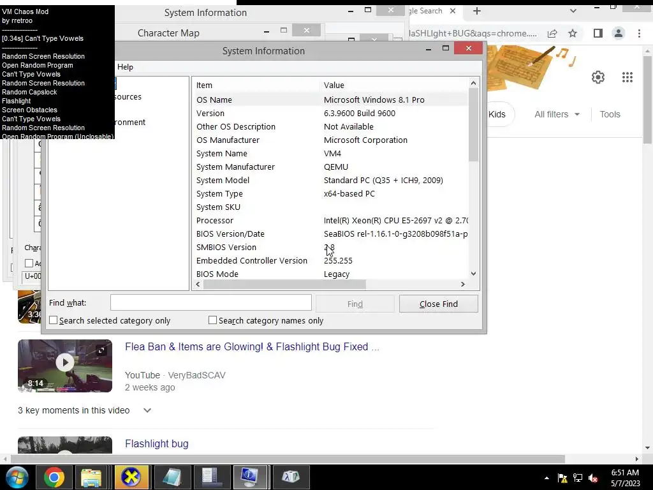
Task: Open the notepad-style taskbar icon
Action: pos(172,477)
